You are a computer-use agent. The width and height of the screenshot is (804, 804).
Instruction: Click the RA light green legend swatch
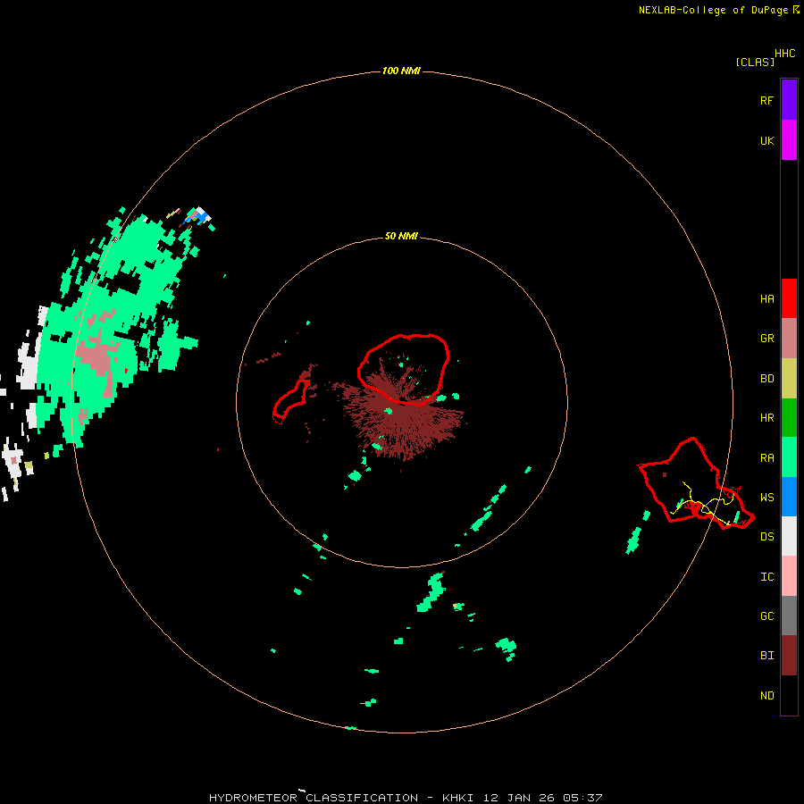[x=789, y=457]
